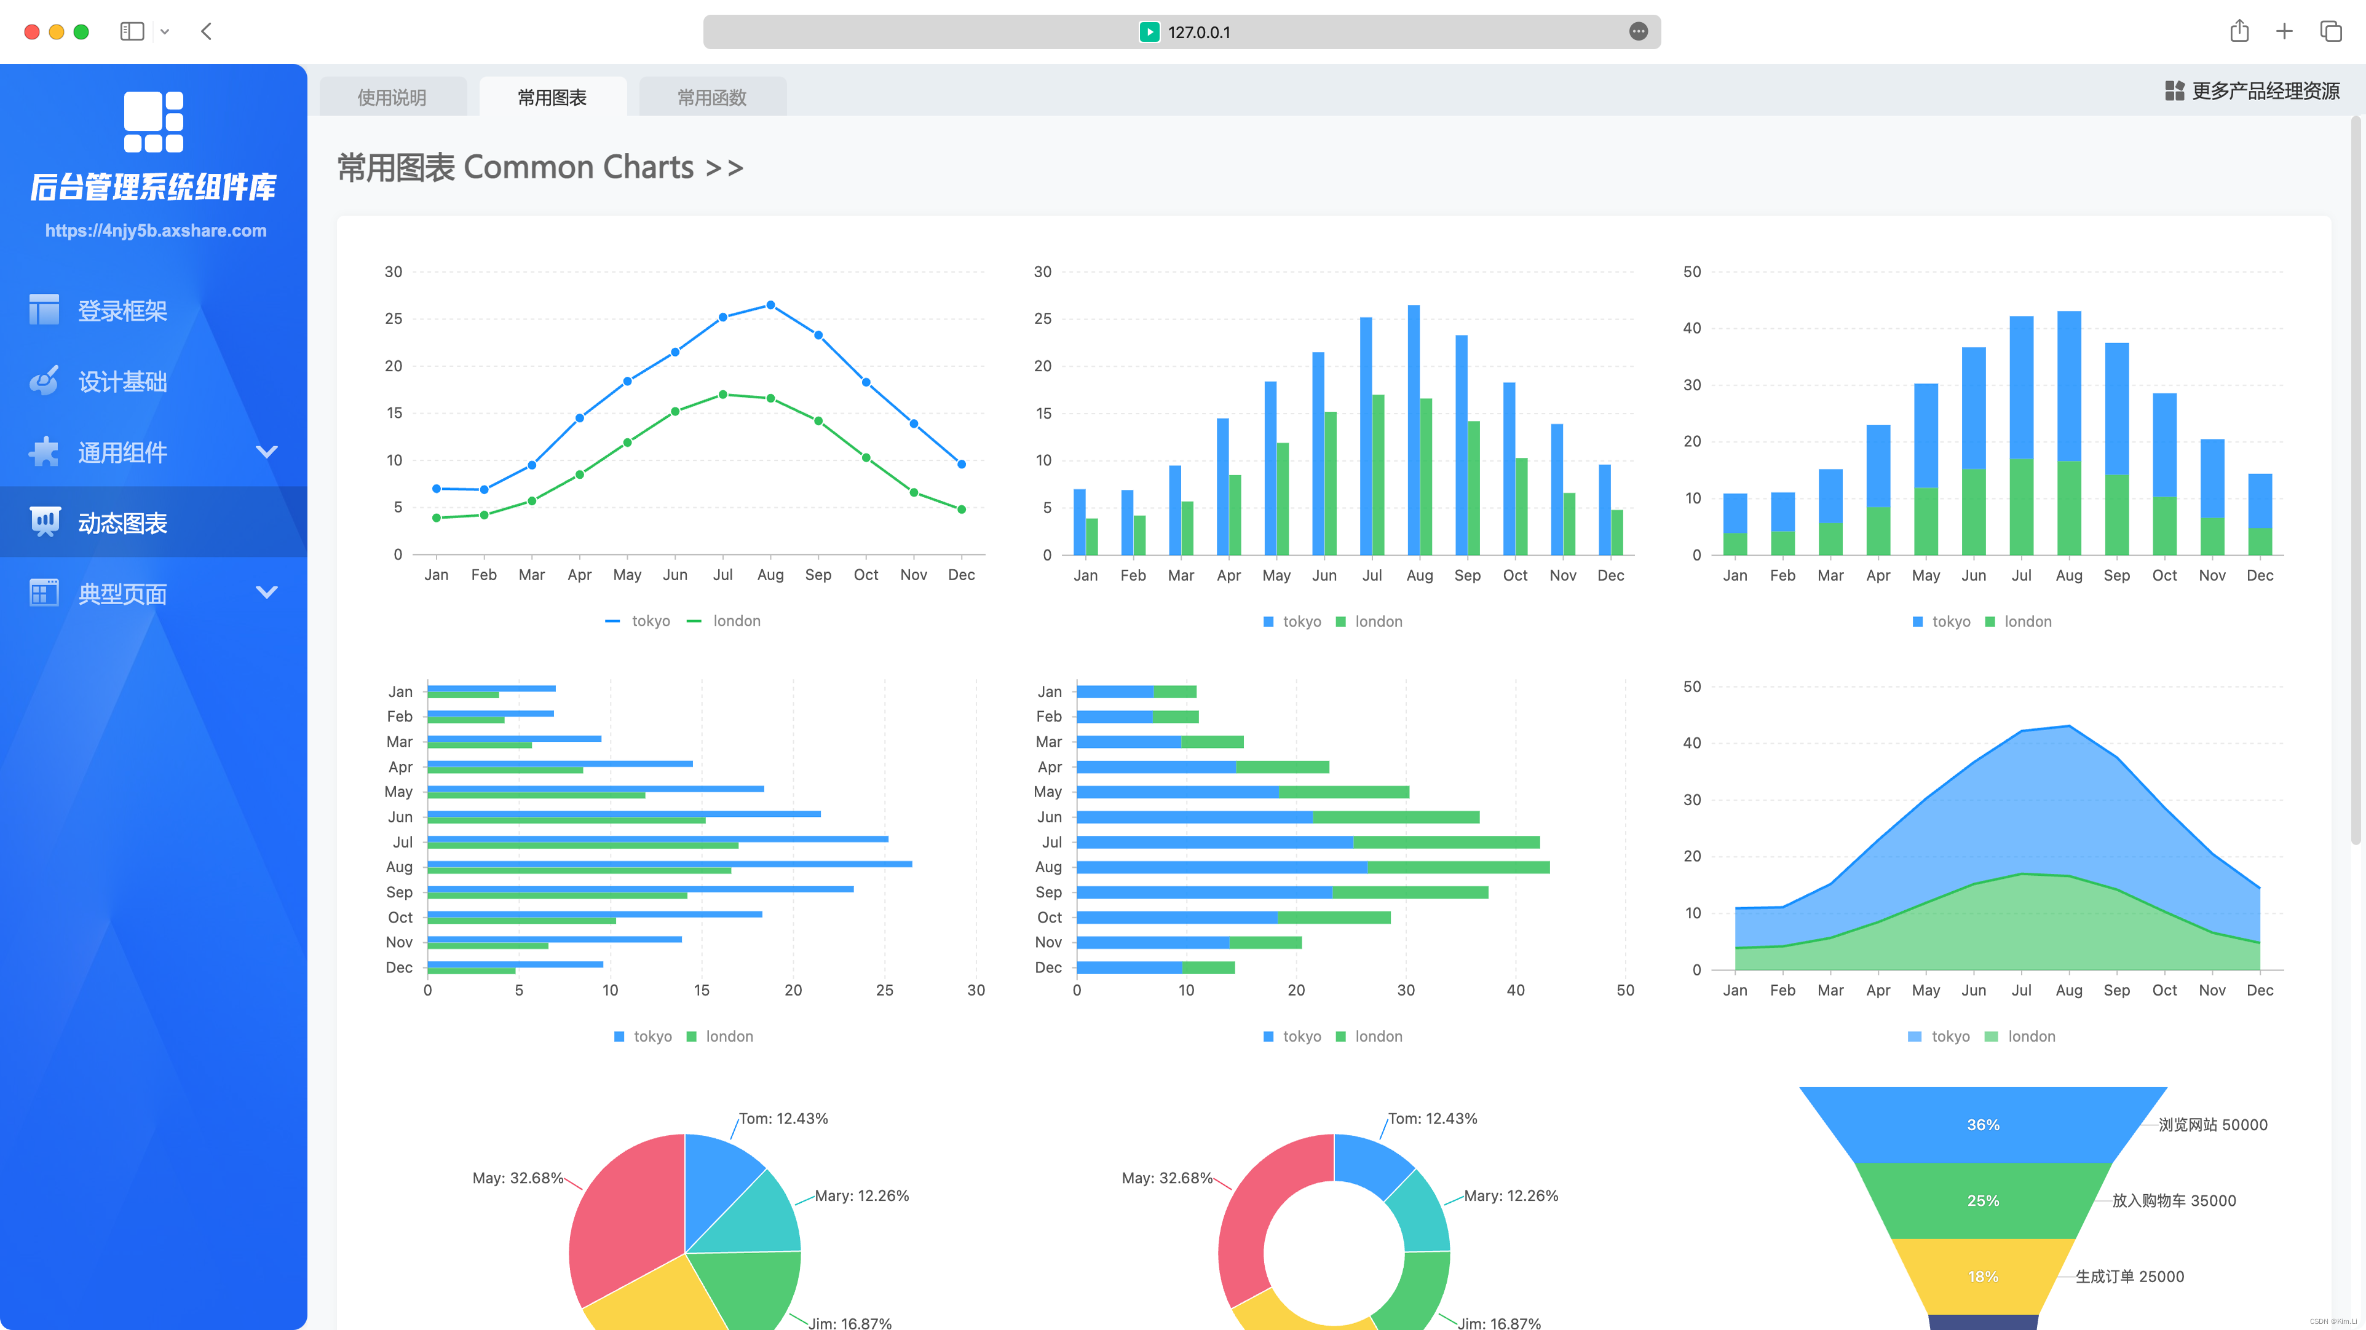The width and height of the screenshot is (2366, 1330).
Task: Open the Safari share icon
Action: click(2239, 31)
